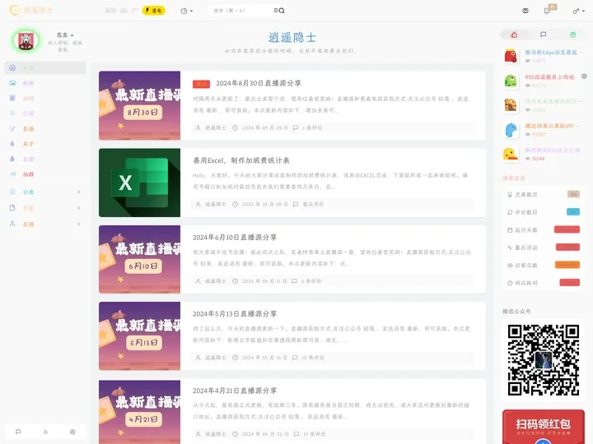Open the mail envelope icon in header
The width and height of the screenshot is (593, 444).
[x=525, y=11]
